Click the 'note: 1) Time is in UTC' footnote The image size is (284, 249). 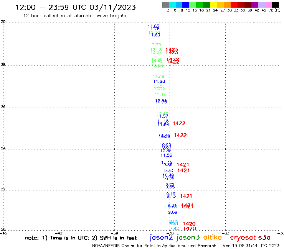coord(57,238)
